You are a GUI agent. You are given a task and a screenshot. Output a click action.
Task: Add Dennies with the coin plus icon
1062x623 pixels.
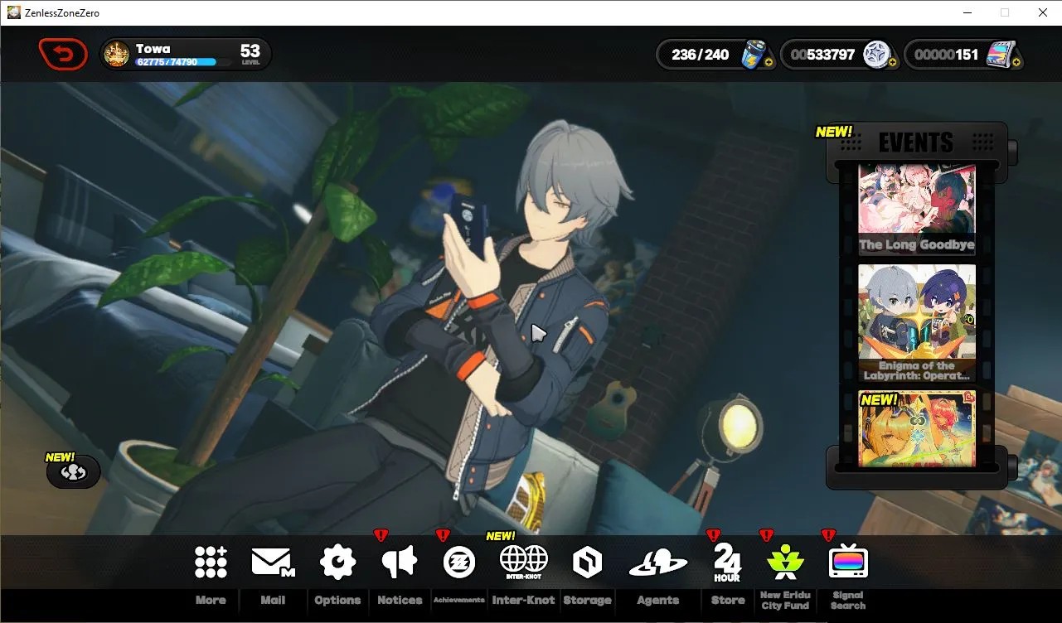892,63
